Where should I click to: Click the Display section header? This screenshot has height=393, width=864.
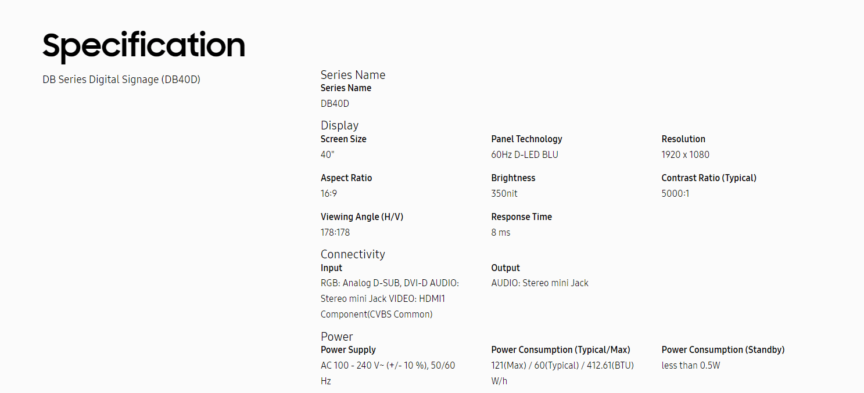[339, 125]
